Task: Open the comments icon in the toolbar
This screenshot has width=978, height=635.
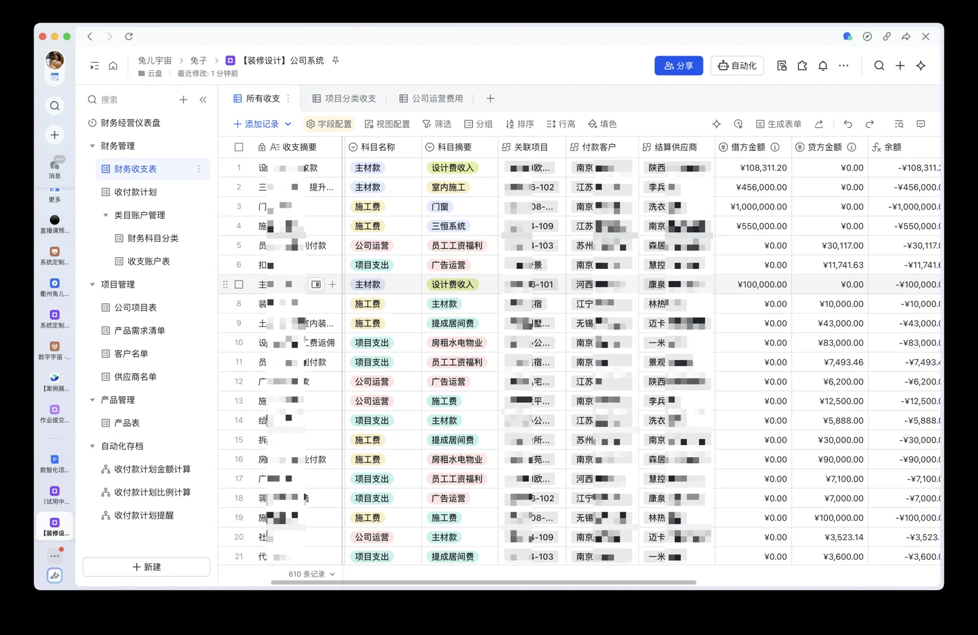Action: coord(921,124)
